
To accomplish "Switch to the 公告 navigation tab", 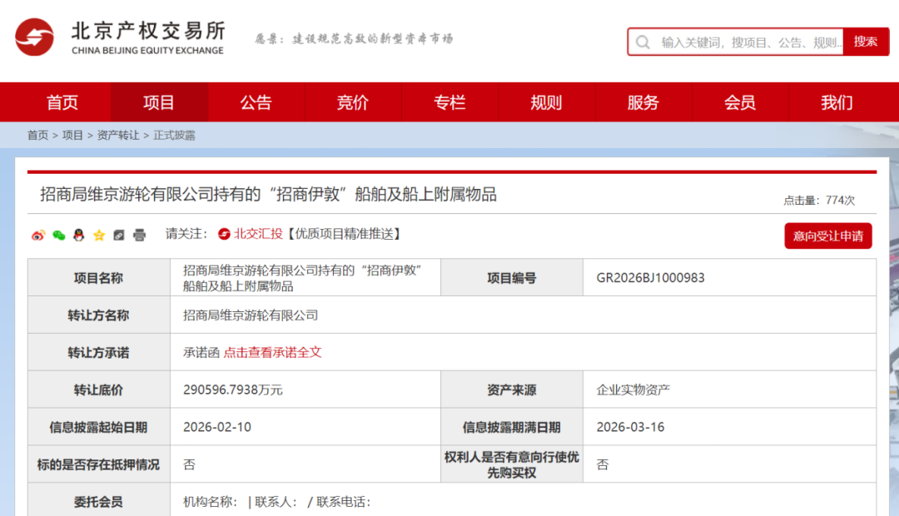I will (256, 102).
